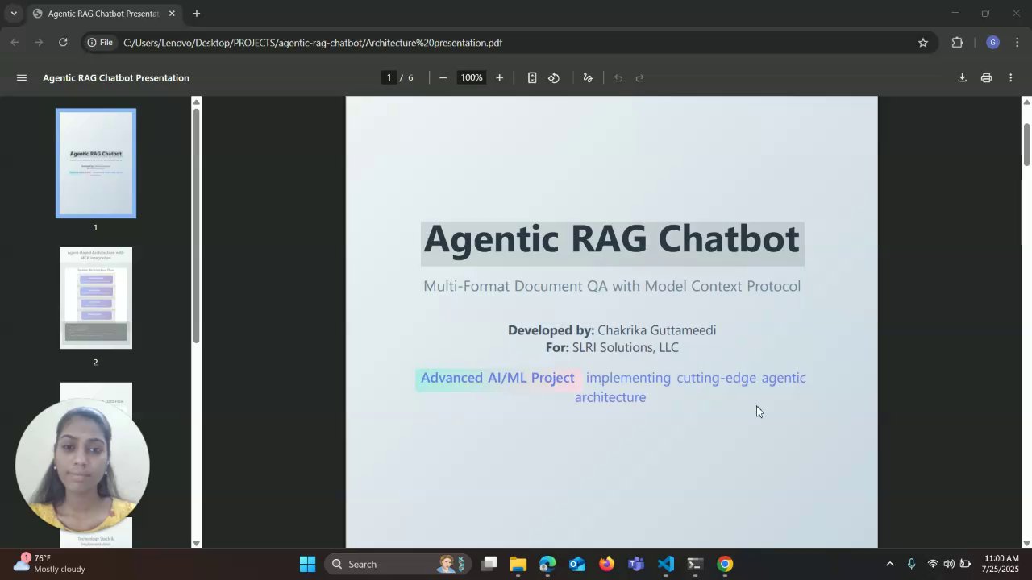The height and width of the screenshot is (580, 1032).
Task: Print the PDF document
Action: tap(986, 78)
